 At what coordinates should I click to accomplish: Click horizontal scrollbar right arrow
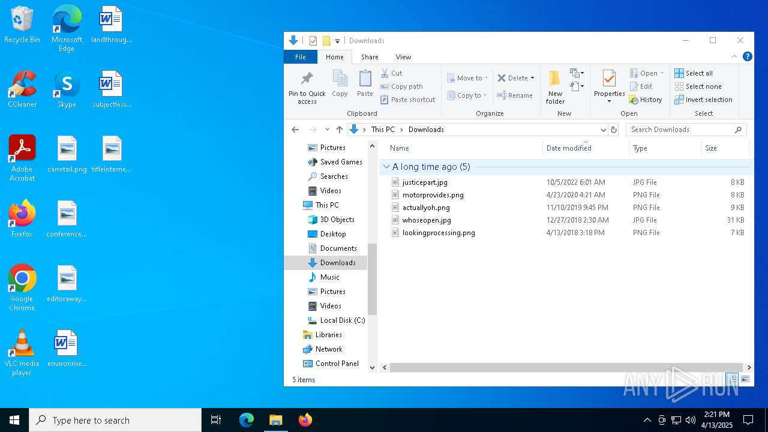click(749, 367)
